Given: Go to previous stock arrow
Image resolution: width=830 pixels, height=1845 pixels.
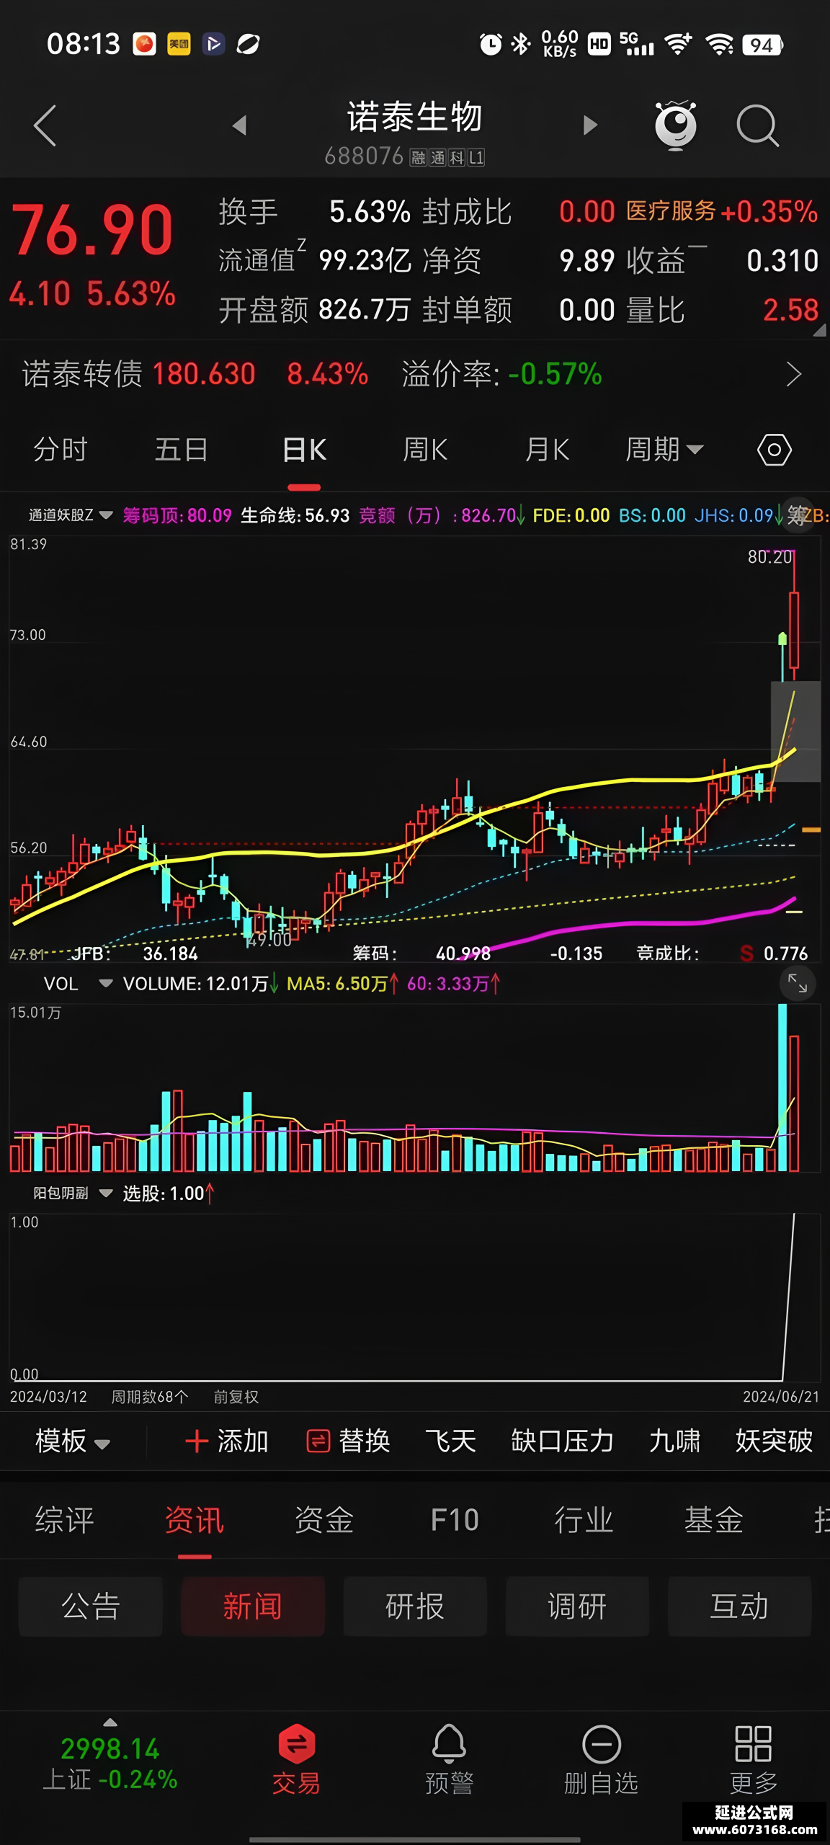Looking at the screenshot, I should click(x=240, y=125).
